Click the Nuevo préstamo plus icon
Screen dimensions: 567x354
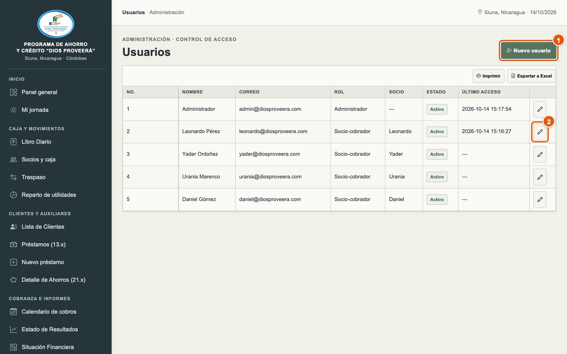click(x=13, y=262)
